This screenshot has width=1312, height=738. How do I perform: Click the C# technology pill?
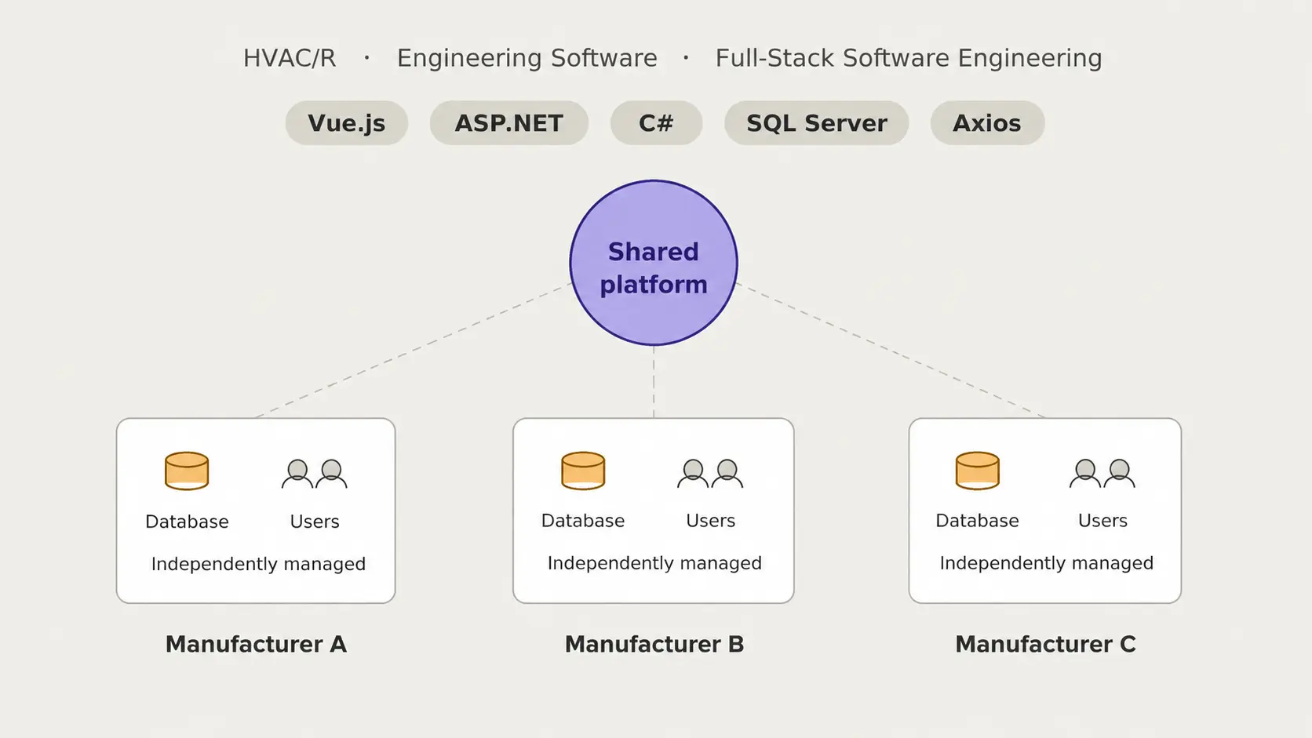656,123
